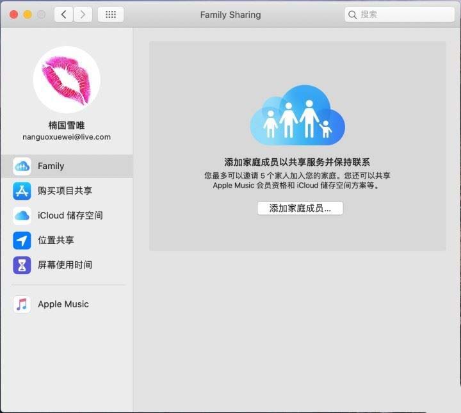Click the location sharing arrow icon
Image resolution: width=461 pixels, height=413 pixels.
click(22, 241)
